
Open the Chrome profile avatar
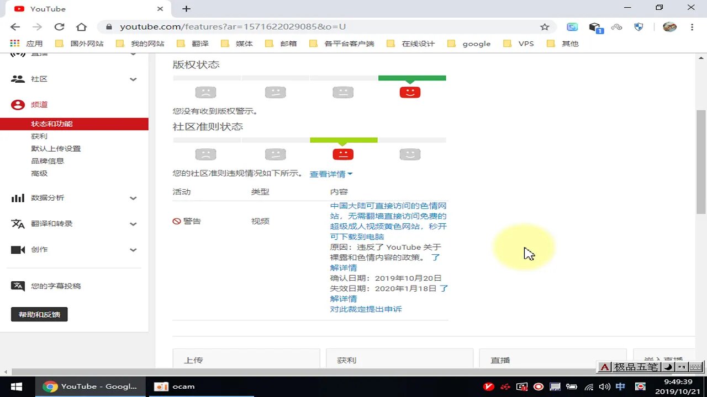point(669,26)
